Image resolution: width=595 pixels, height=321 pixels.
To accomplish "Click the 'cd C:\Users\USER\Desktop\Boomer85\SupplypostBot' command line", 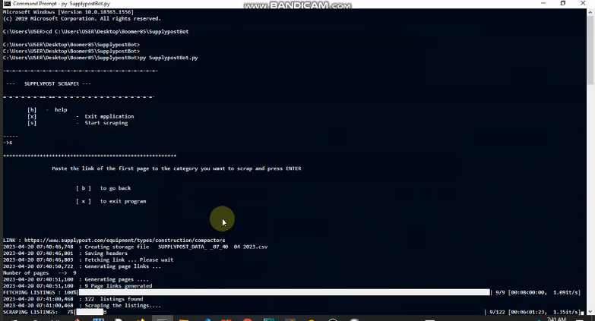I will pyautogui.click(x=96, y=31).
